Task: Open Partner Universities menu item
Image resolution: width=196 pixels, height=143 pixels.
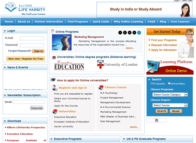Action: 49,22
